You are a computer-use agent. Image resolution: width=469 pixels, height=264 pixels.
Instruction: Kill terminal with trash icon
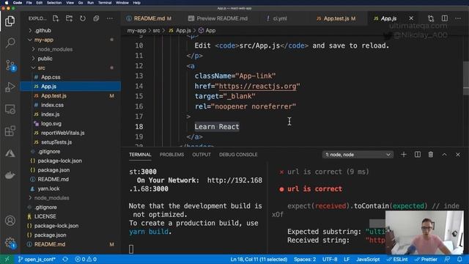pos(431,155)
